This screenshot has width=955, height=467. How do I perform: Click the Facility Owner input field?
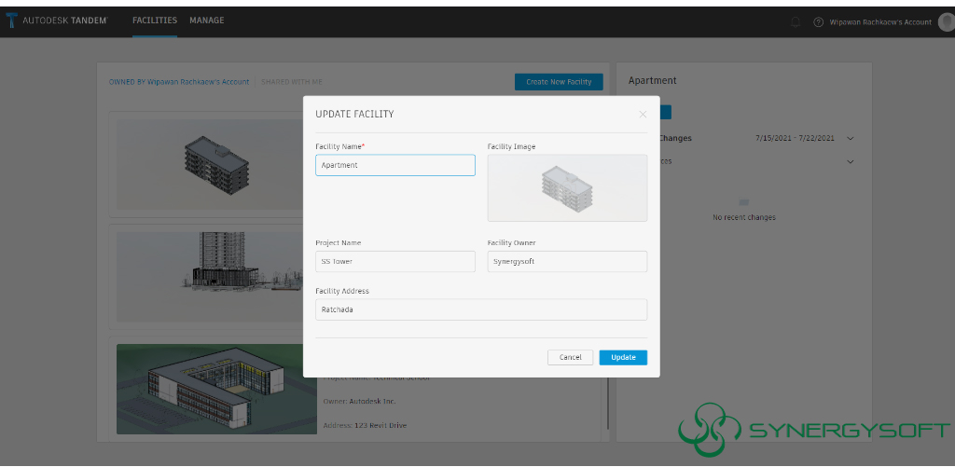(x=567, y=261)
